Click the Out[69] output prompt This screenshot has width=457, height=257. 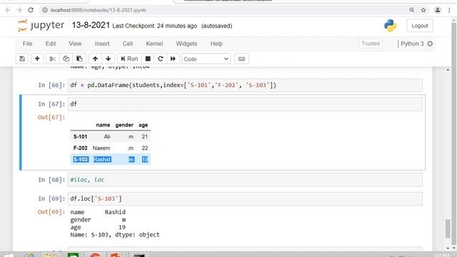[51, 212]
